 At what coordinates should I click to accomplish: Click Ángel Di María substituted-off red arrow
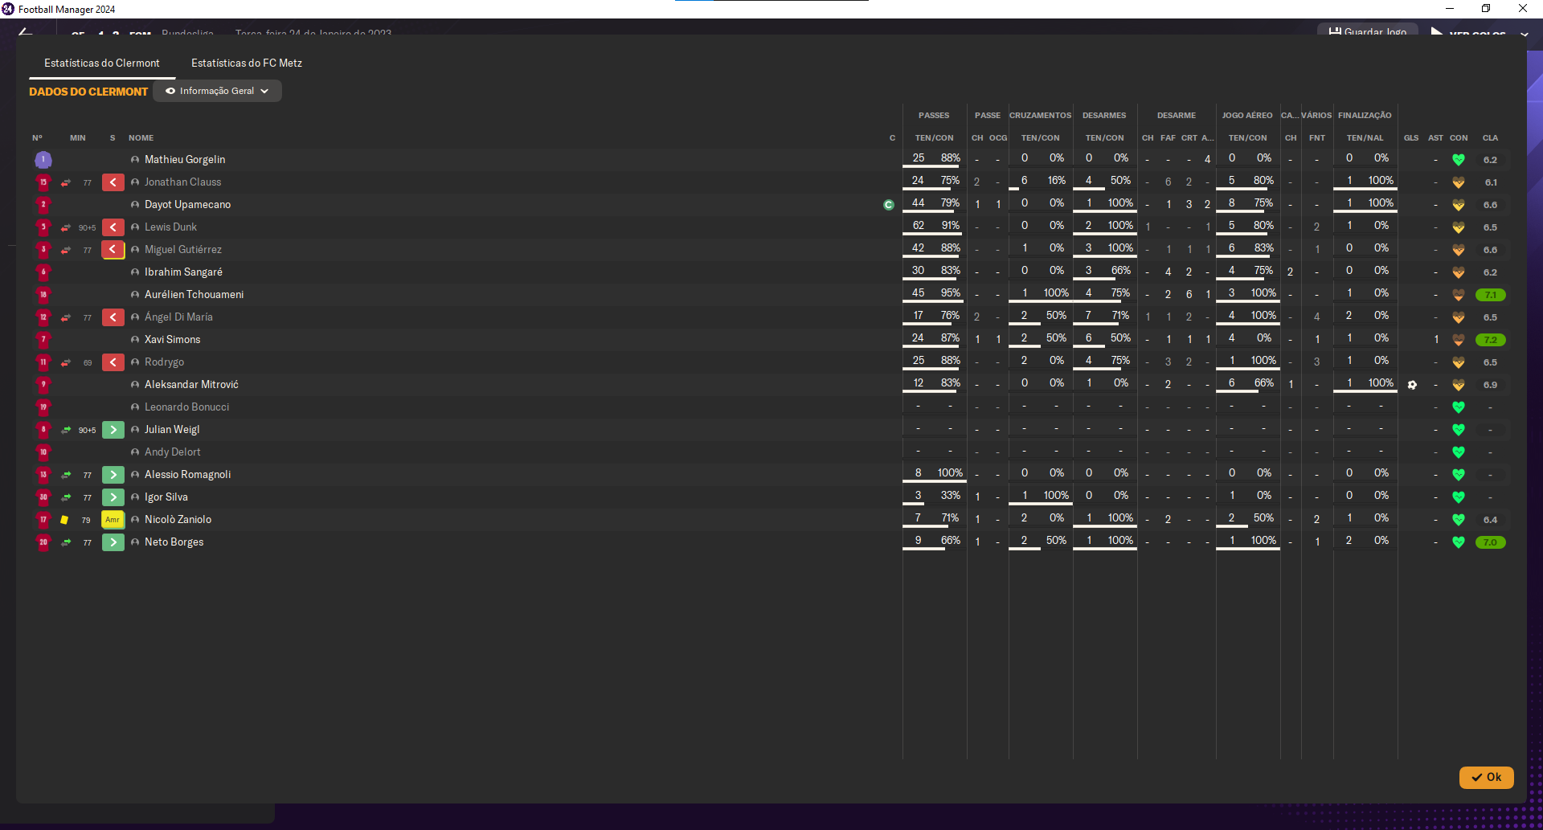click(113, 317)
